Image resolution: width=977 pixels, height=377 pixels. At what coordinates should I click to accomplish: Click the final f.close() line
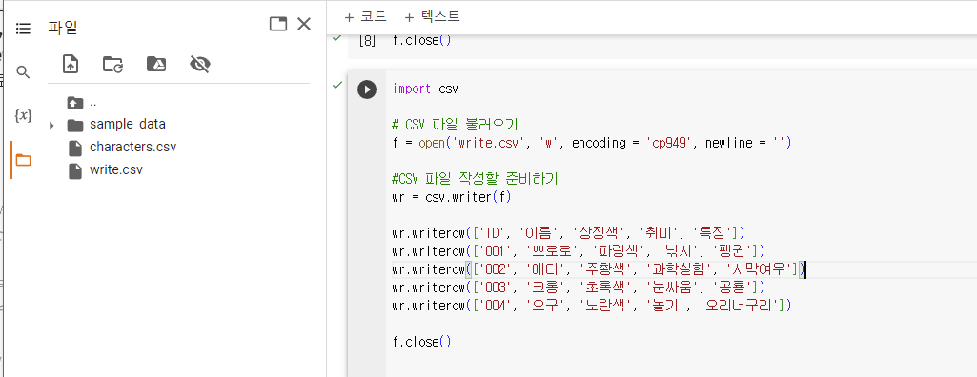click(x=422, y=342)
